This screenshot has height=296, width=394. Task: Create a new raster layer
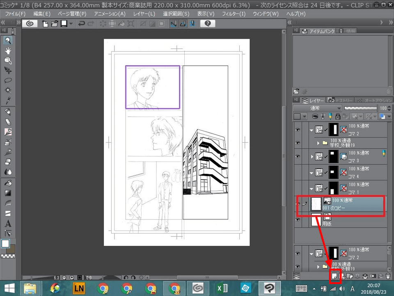pos(334,276)
